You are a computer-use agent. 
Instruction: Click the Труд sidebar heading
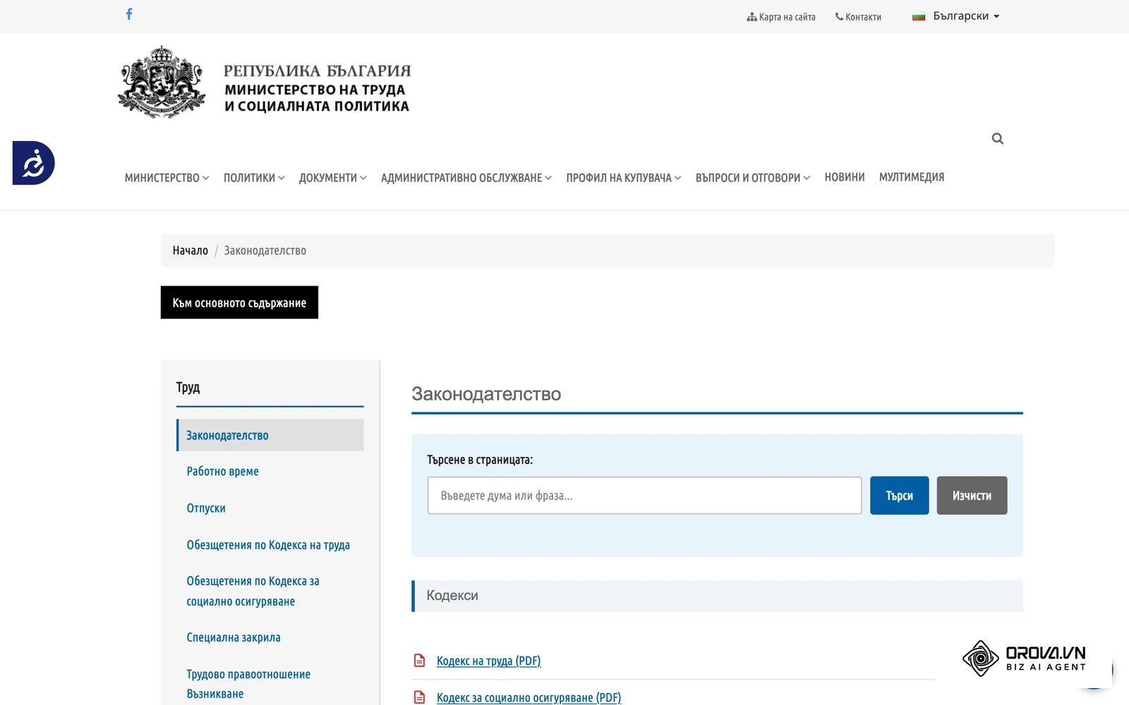tap(188, 387)
